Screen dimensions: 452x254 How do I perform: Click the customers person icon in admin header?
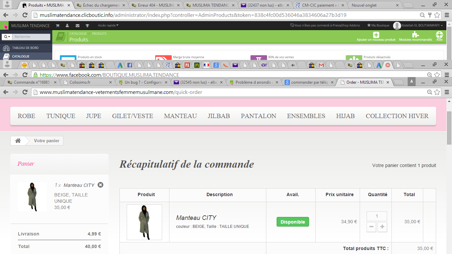pyautogui.click(x=68, y=25)
